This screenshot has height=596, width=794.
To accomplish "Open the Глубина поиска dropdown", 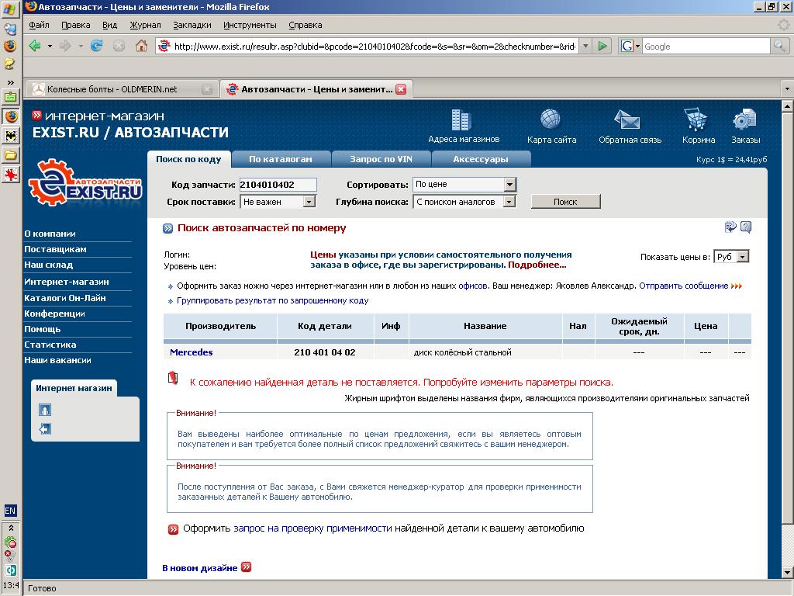I will [x=509, y=202].
